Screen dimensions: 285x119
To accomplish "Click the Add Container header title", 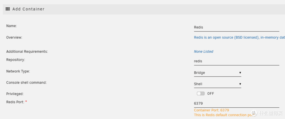I will [28, 9].
